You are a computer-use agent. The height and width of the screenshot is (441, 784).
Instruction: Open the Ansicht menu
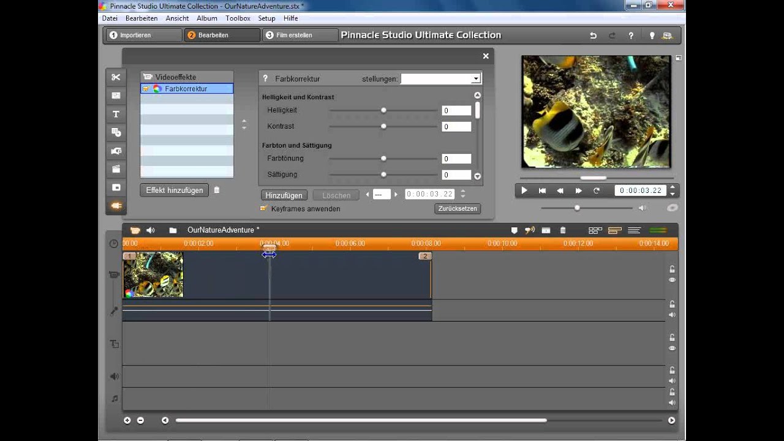coord(177,18)
